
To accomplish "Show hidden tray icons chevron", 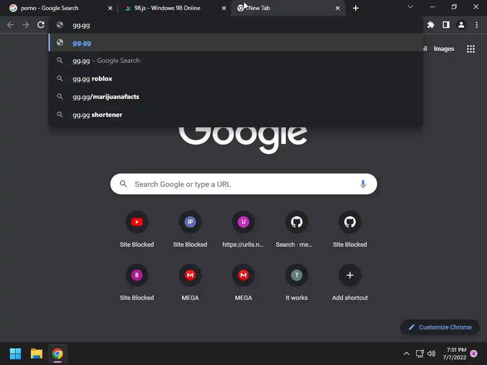I will (x=406, y=354).
